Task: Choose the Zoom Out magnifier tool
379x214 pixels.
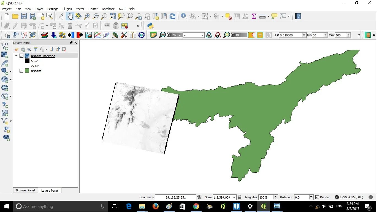Action: click(96, 16)
